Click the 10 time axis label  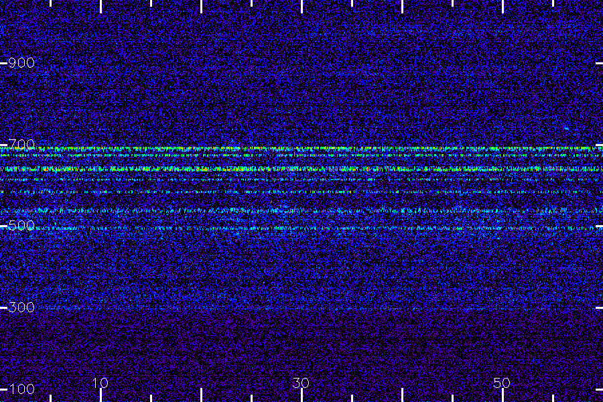coord(100,383)
